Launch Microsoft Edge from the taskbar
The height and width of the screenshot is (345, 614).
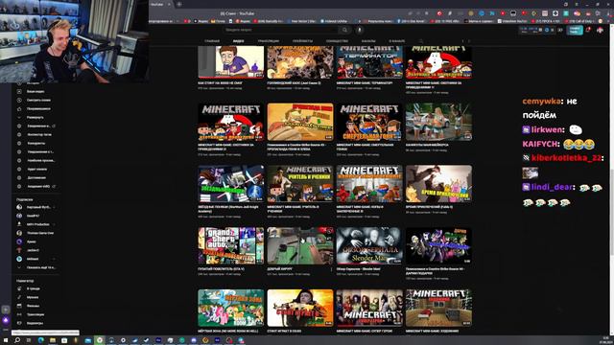pos(40,340)
